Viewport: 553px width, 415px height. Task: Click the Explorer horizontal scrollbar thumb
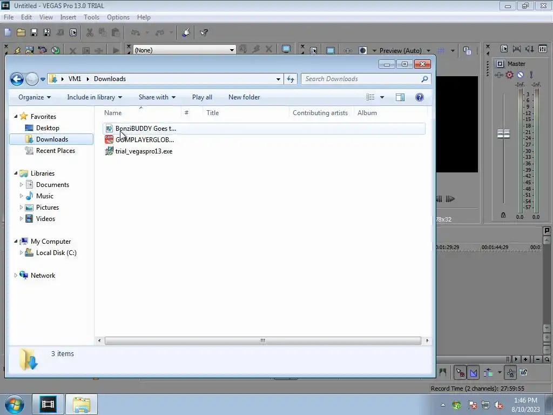[263, 340]
